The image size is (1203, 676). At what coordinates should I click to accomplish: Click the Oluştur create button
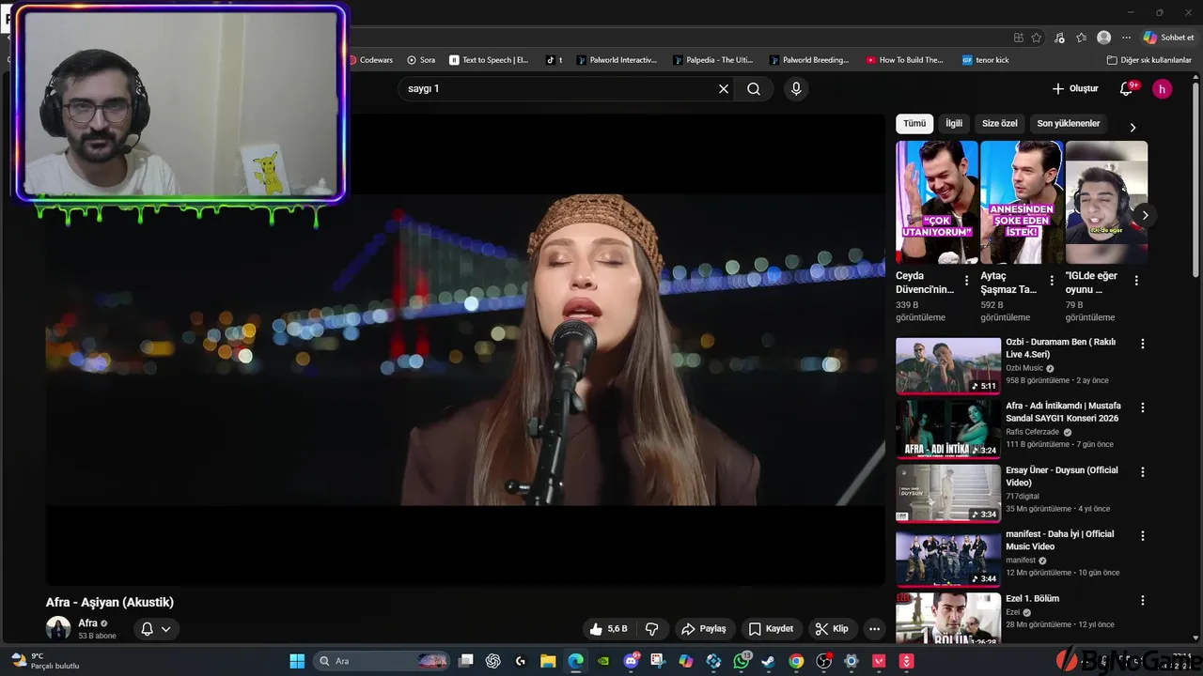coord(1075,89)
